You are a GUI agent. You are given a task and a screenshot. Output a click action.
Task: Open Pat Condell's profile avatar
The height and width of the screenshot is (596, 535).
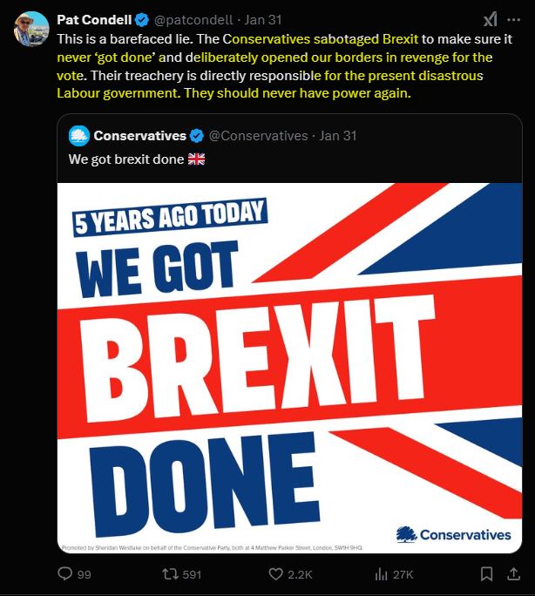point(31,29)
